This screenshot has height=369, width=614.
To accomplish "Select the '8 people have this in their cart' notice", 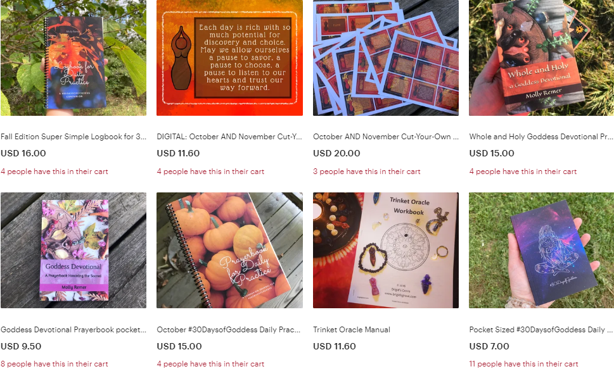I will (x=54, y=364).
